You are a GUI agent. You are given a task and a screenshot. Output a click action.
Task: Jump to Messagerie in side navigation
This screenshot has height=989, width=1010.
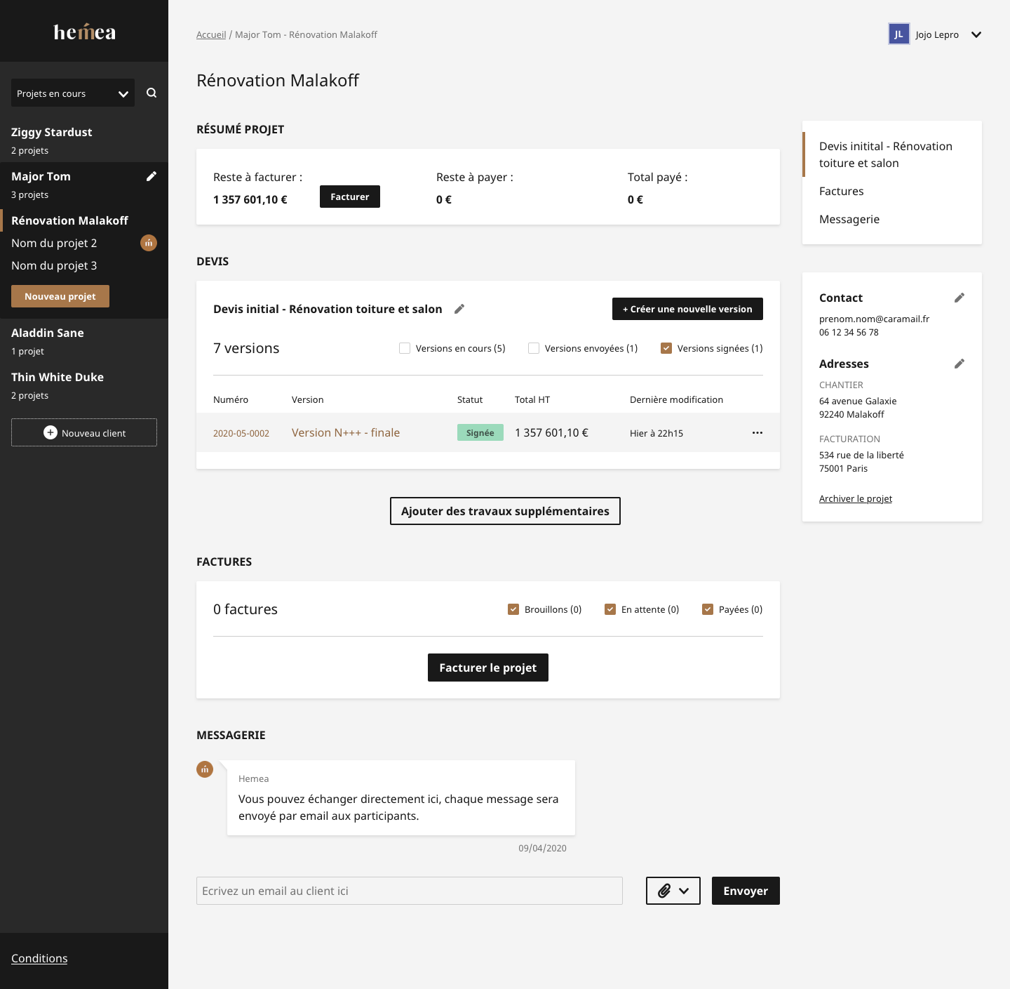point(849,219)
